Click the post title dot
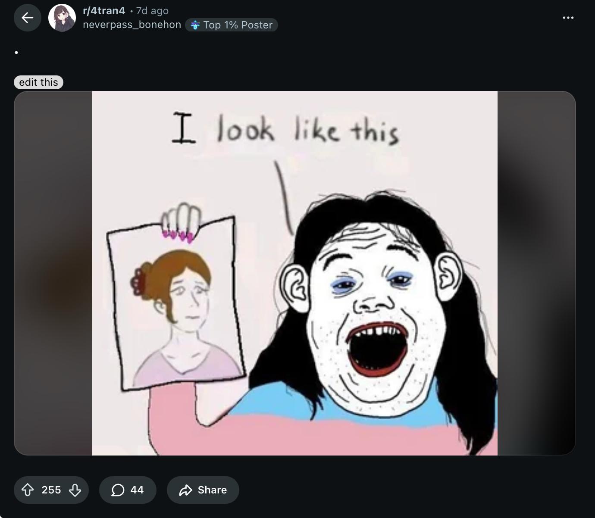 pos(16,53)
